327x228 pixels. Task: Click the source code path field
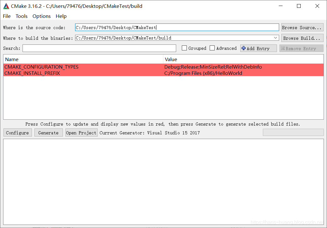177,27
